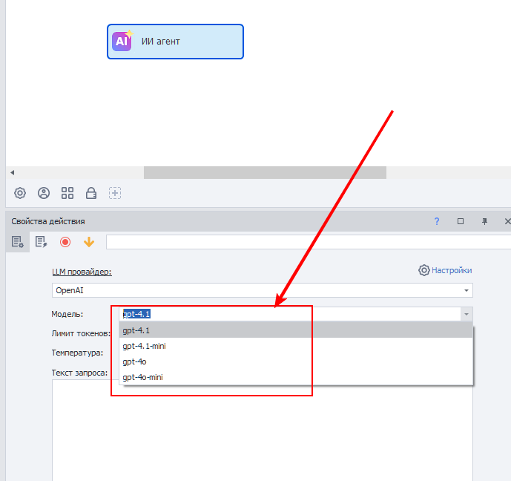511x481 pixels.
Task: Choose gpt-4o from the model list
Action: click(296, 361)
